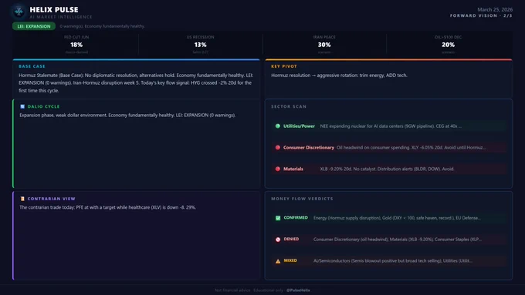Click the DALIO CYCLE heading text
The image size is (525, 295).
[x=43, y=106]
